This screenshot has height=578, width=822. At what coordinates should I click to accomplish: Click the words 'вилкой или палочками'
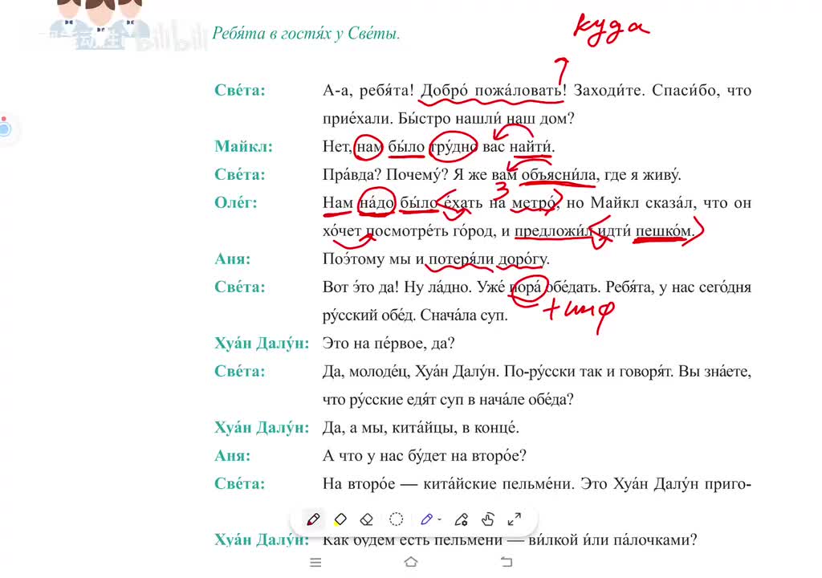608,539
